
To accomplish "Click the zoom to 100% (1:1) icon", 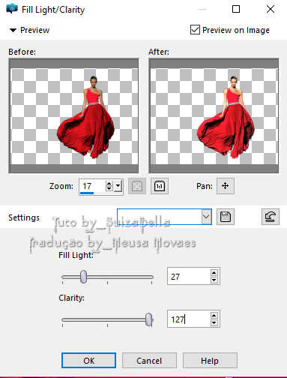I will tap(160, 186).
